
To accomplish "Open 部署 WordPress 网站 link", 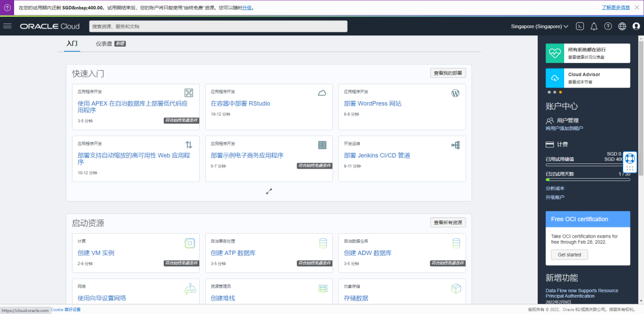I will [x=372, y=104].
